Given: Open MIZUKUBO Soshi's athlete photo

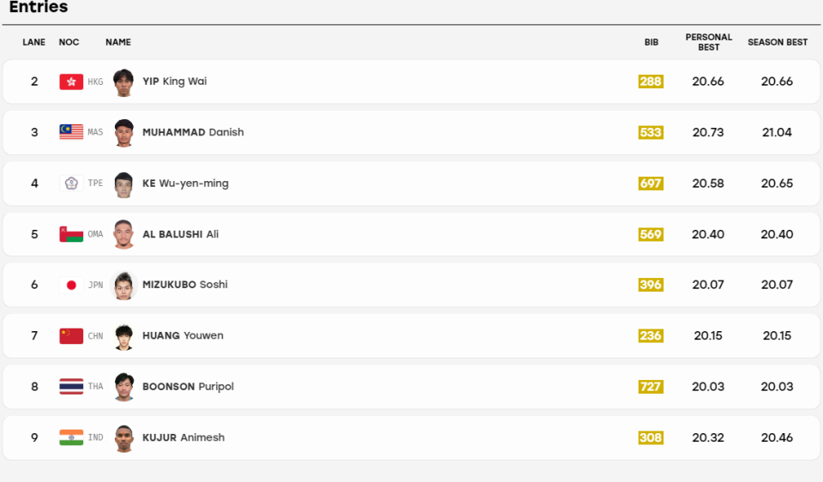Looking at the screenshot, I should [x=123, y=286].
